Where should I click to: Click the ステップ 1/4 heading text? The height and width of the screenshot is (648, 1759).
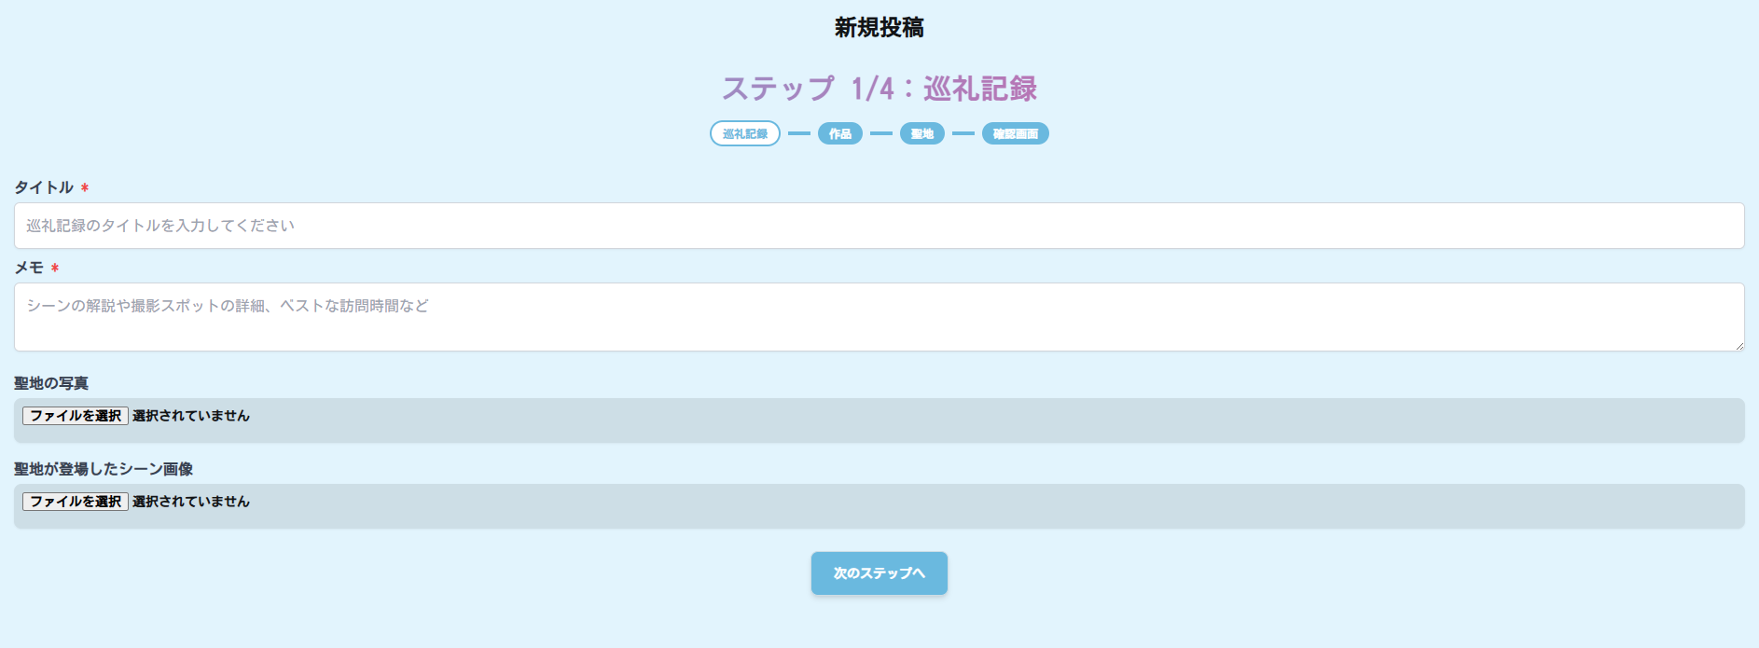(x=879, y=88)
